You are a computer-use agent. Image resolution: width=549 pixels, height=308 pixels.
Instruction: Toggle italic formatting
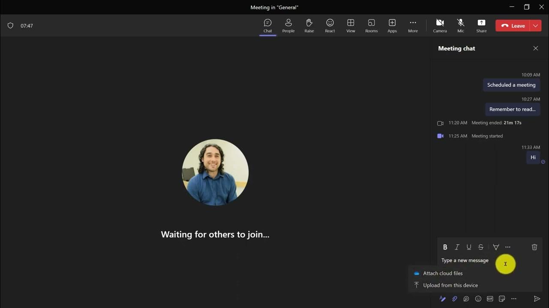click(457, 247)
